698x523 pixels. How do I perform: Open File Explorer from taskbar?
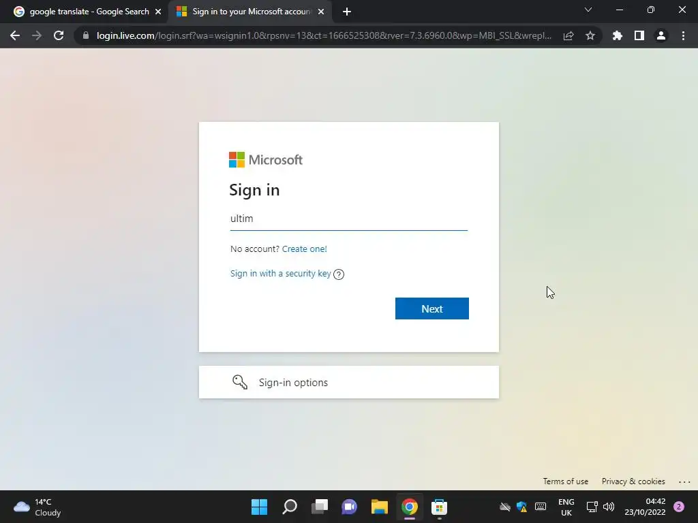[380, 507]
